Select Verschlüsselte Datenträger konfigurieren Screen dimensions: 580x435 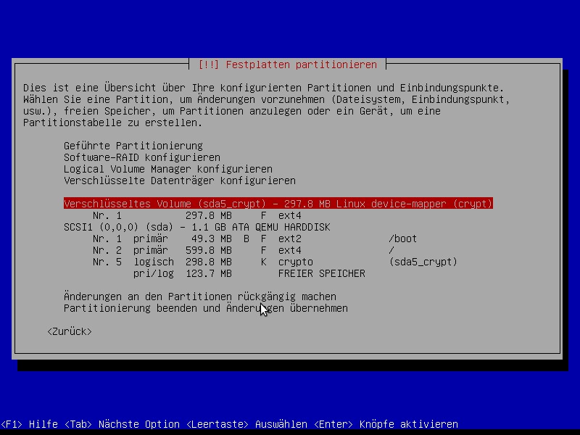[x=179, y=181]
